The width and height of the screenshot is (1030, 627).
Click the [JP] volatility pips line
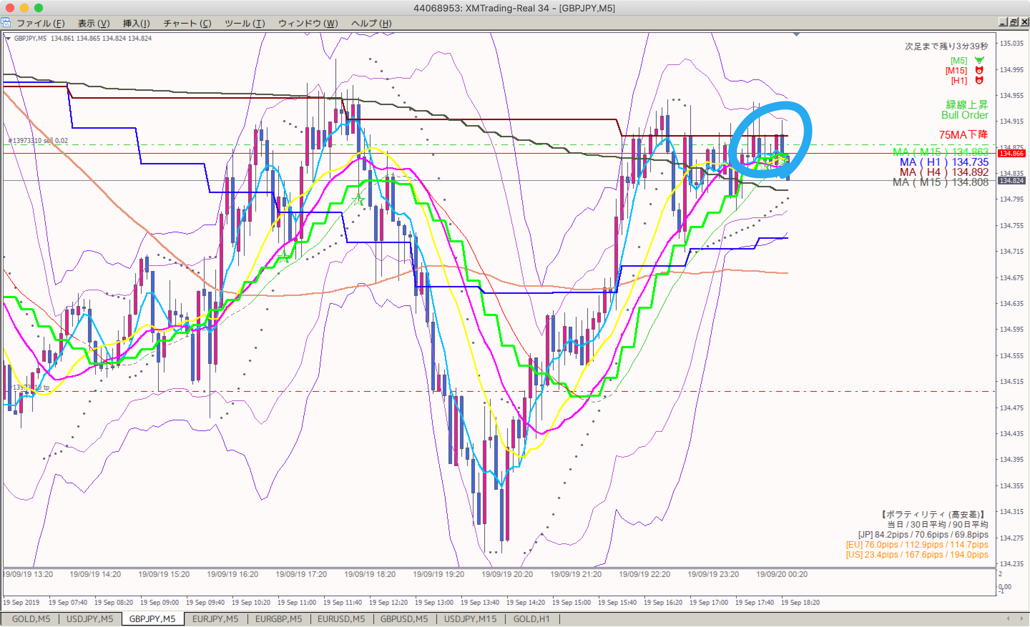(x=923, y=534)
